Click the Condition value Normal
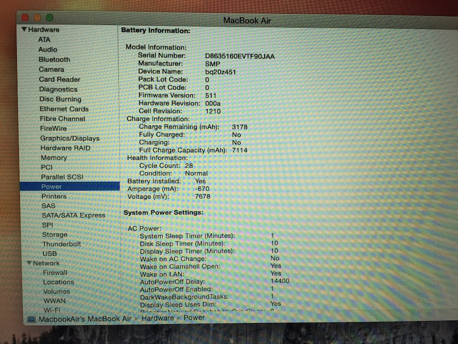Viewport: 458px width, 344px height. click(196, 173)
